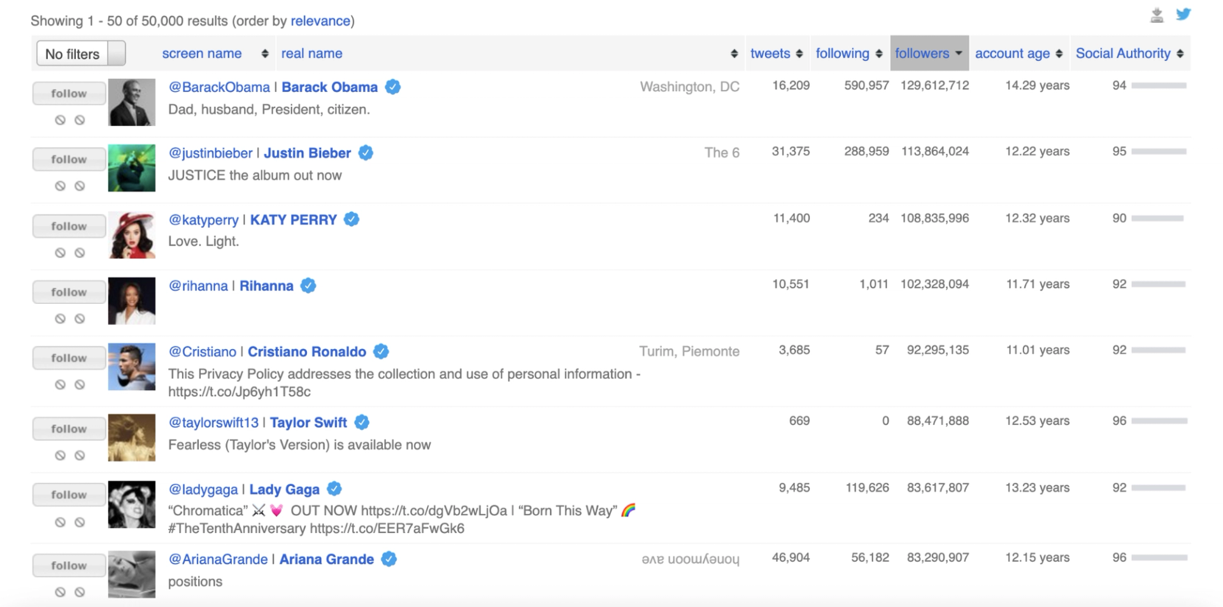Open the No filters dropdown
Screen dimensions: 1223x607
(81, 54)
